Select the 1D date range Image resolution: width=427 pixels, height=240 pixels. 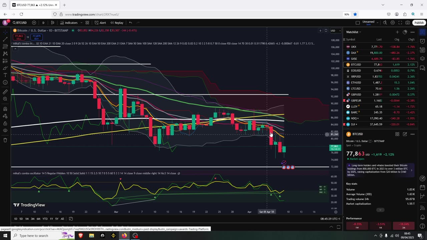[x=15, y=219]
